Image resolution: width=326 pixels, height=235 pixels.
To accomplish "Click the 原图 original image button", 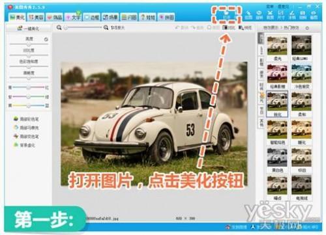I will (x=213, y=28).
